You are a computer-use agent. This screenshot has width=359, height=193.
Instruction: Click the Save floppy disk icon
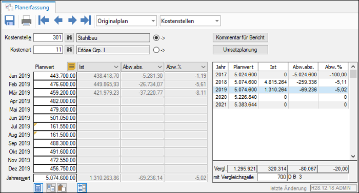click(x=10, y=20)
